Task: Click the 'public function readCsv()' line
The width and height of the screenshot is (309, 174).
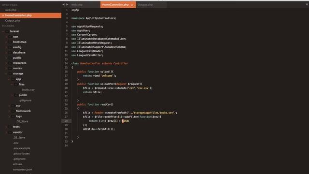Action: 96,104
